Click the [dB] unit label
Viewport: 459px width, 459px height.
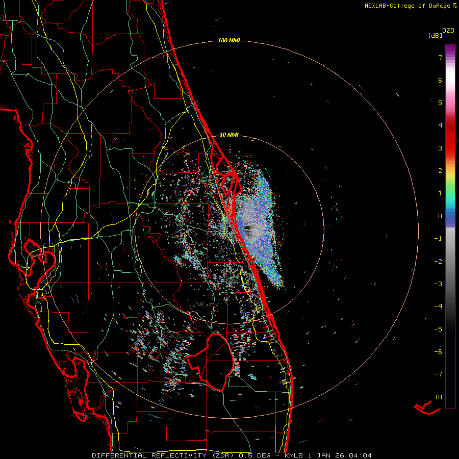436,35
